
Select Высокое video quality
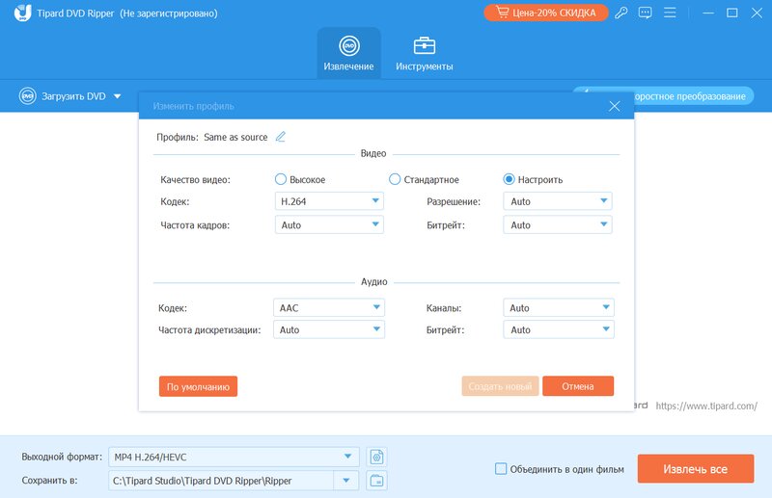click(281, 179)
